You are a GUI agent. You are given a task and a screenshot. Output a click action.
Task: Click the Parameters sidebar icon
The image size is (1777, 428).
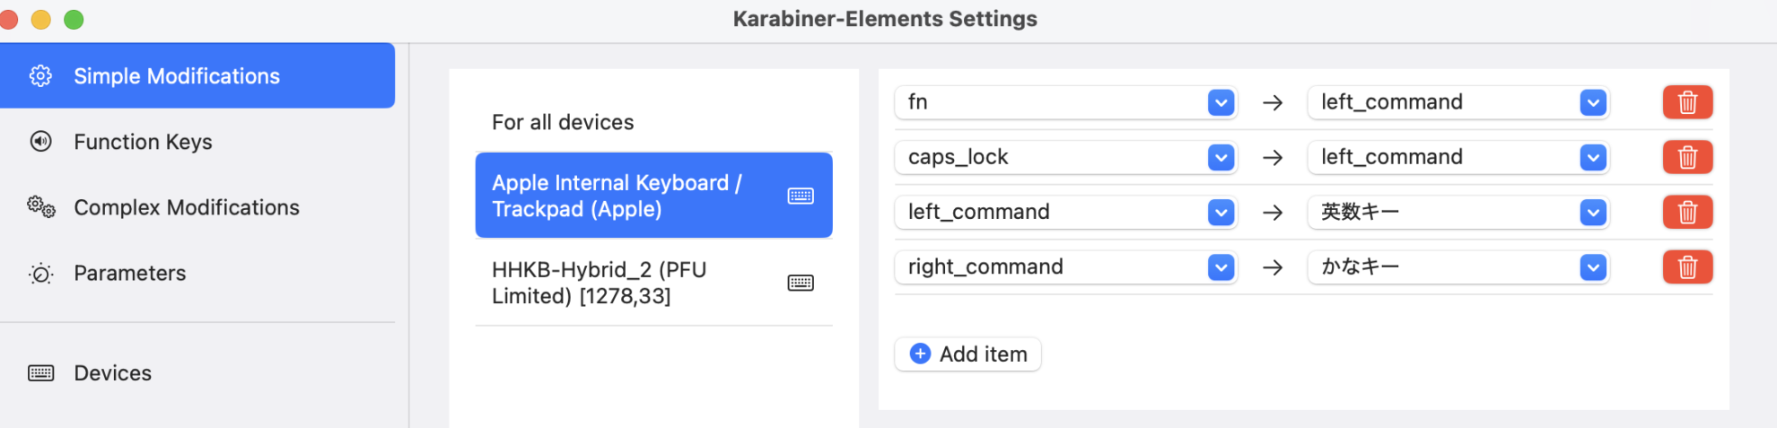tap(40, 274)
